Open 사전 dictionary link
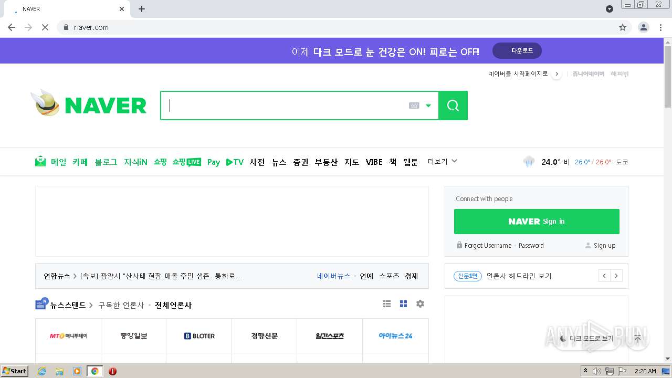This screenshot has height=378, width=672. pyautogui.click(x=257, y=162)
